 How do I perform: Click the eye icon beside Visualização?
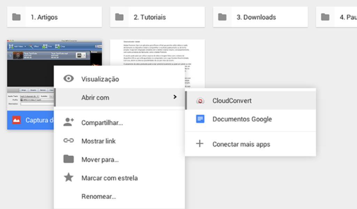tap(69, 79)
